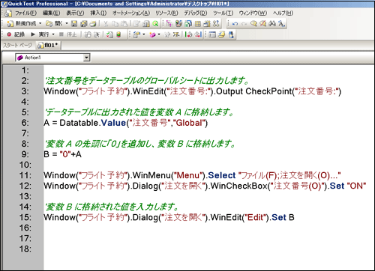Viewport: 375px width, 271px height.
Task: Click the 開く open folder icon
Action: point(49,24)
